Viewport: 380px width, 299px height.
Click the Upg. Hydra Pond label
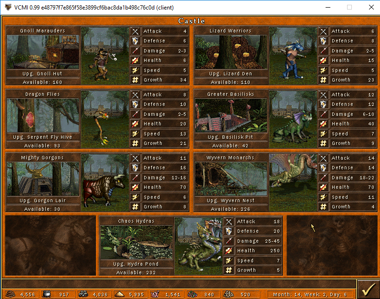pos(137,264)
